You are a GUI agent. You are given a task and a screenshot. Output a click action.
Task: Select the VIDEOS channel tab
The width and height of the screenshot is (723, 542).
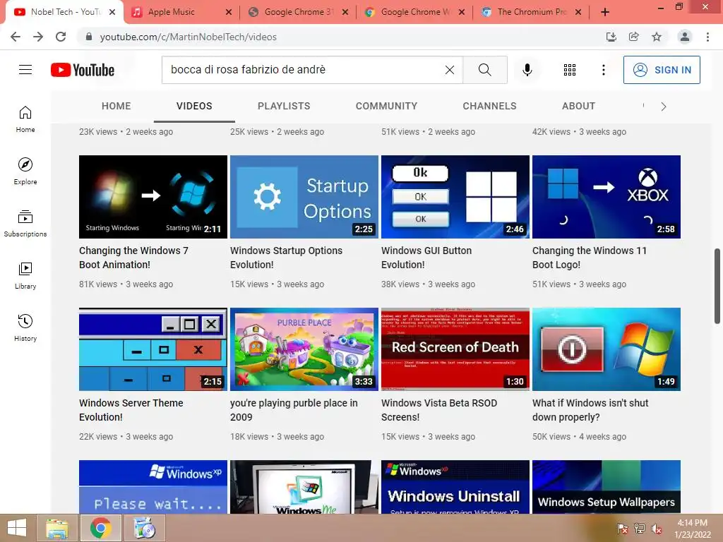pos(194,106)
